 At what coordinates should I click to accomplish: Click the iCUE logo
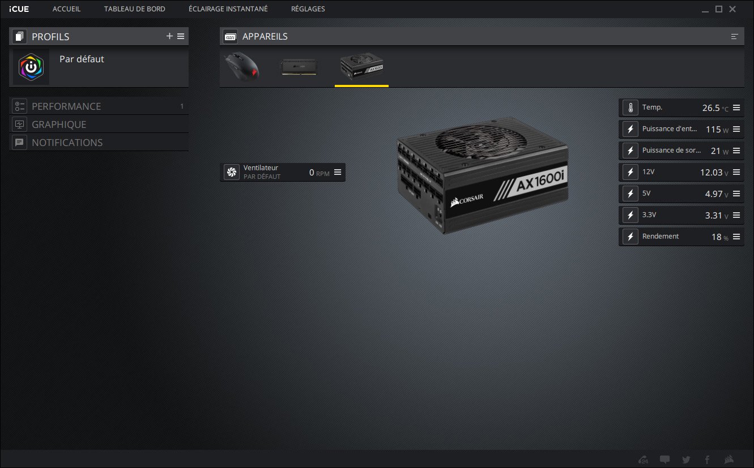(19, 9)
